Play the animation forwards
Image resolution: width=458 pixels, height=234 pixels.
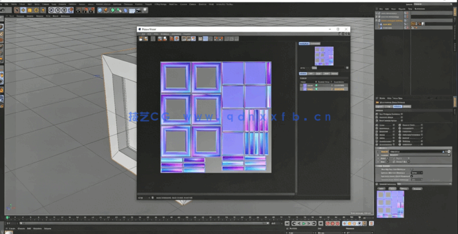tap(304, 223)
